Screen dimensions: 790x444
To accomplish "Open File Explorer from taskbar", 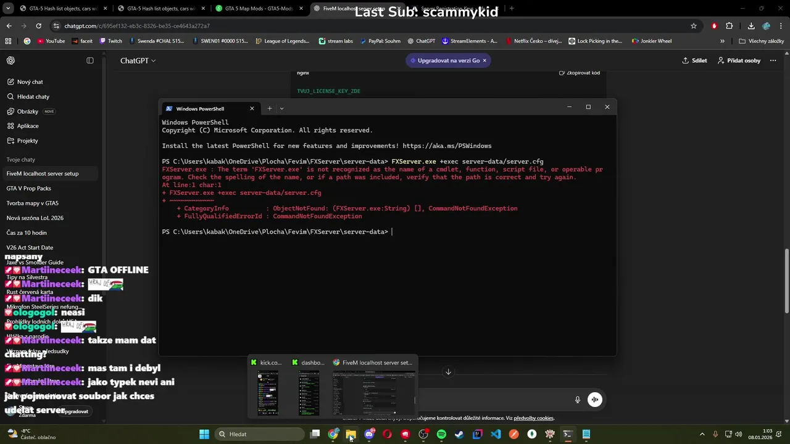I will pyautogui.click(x=351, y=434).
